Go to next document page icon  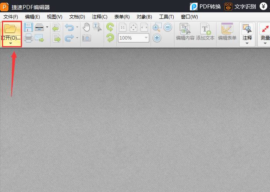pyautogui.click(x=57, y=38)
